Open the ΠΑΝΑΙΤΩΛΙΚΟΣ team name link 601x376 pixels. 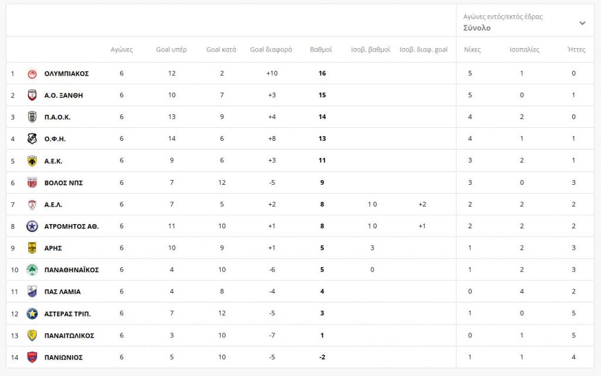coord(69,336)
